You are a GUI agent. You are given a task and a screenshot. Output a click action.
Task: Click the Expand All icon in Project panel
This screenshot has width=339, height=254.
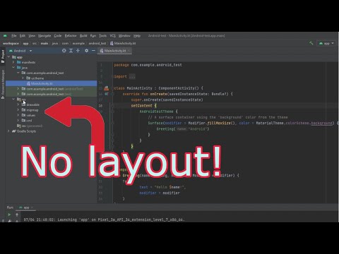[71, 51]
